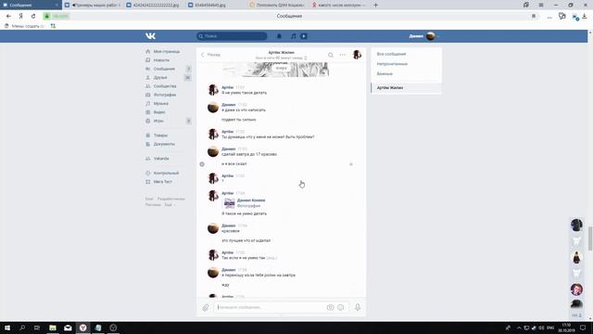Click the video play icon in VK header
The width and height of the screenshot is (593, 334).
tap(304, 36)
